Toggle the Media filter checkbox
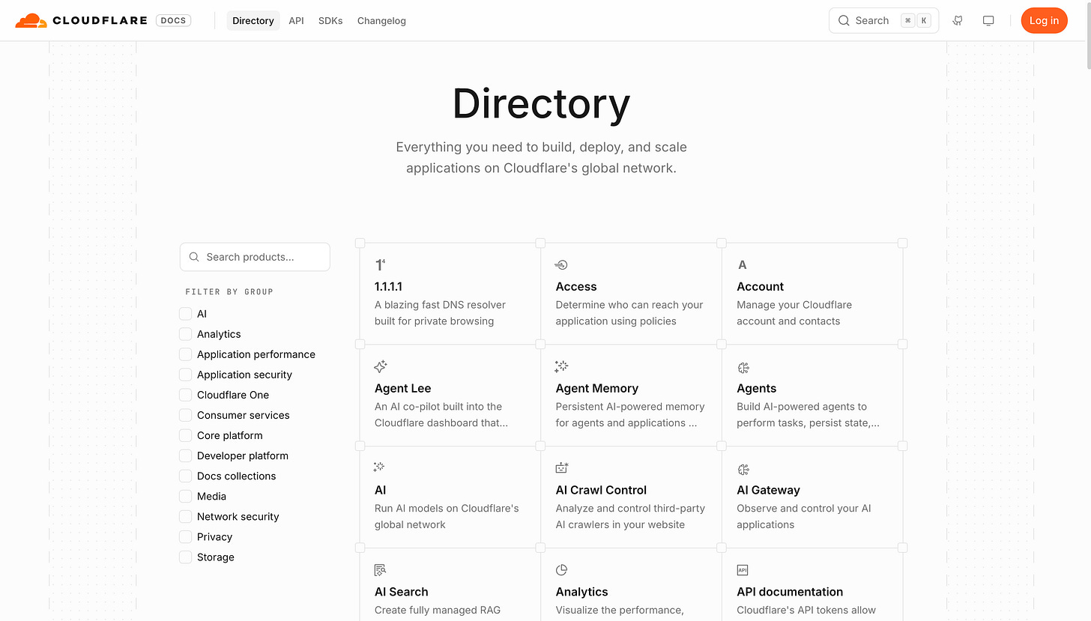Viewport: 1091px width, 621px height. click(186, 496)
